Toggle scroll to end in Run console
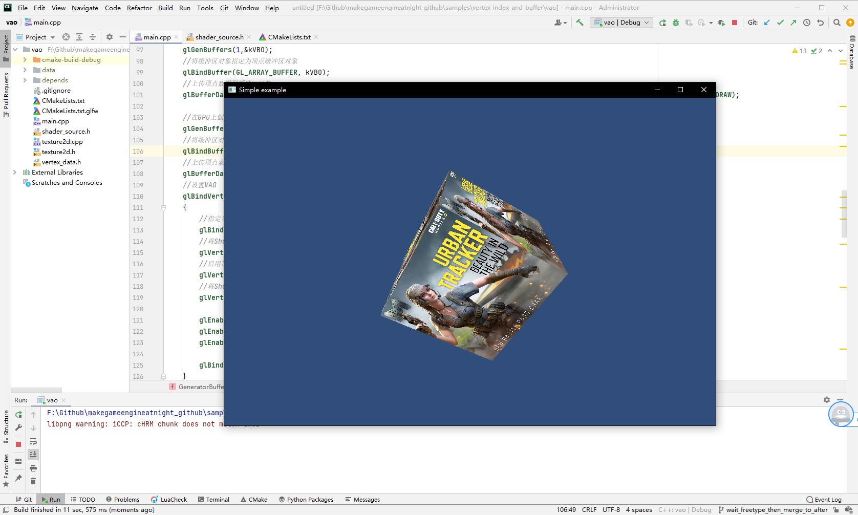The height and width of the screenshot is (515, 858). (33, 454)
